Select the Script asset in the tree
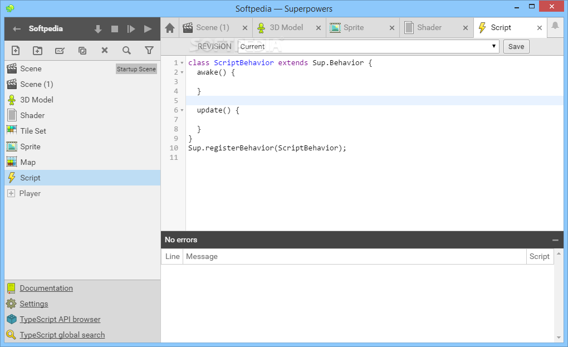Viewport: 568px width, 347px height. click(x=82, y=178)
